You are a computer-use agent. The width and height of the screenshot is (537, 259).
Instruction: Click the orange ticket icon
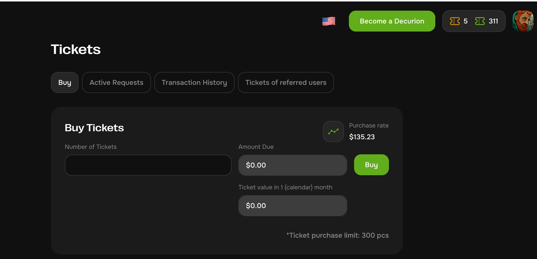pos(455,21)
